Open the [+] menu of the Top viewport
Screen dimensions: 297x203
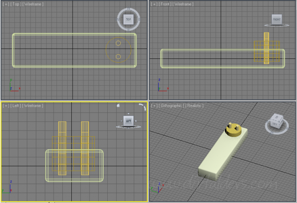coord(6,4)
